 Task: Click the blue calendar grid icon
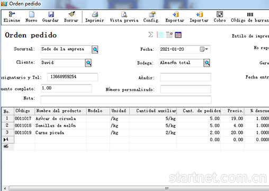click(x=178, y=35)
